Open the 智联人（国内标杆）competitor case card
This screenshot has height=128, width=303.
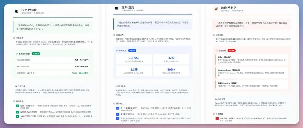252,60
